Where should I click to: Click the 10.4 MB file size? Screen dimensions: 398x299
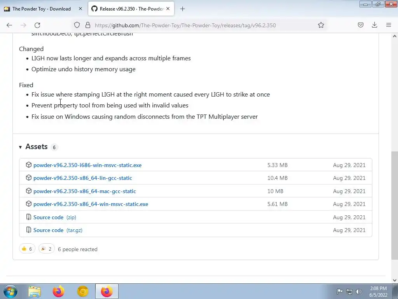click(x=278, y=178)
